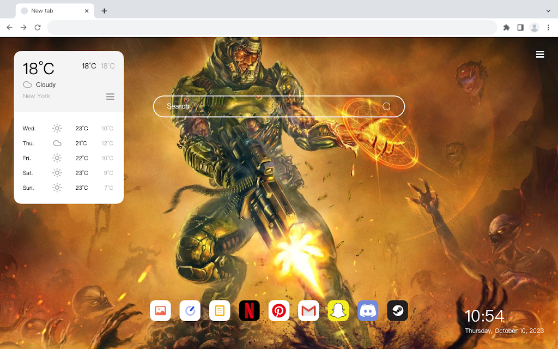The height and width of the screenshot is (349, 558).
Task: Open a new tab with the plus button
Action: 104,11
